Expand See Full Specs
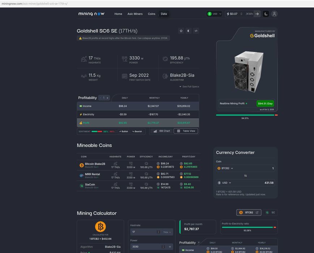314x253 pixels. coord(189,86)
